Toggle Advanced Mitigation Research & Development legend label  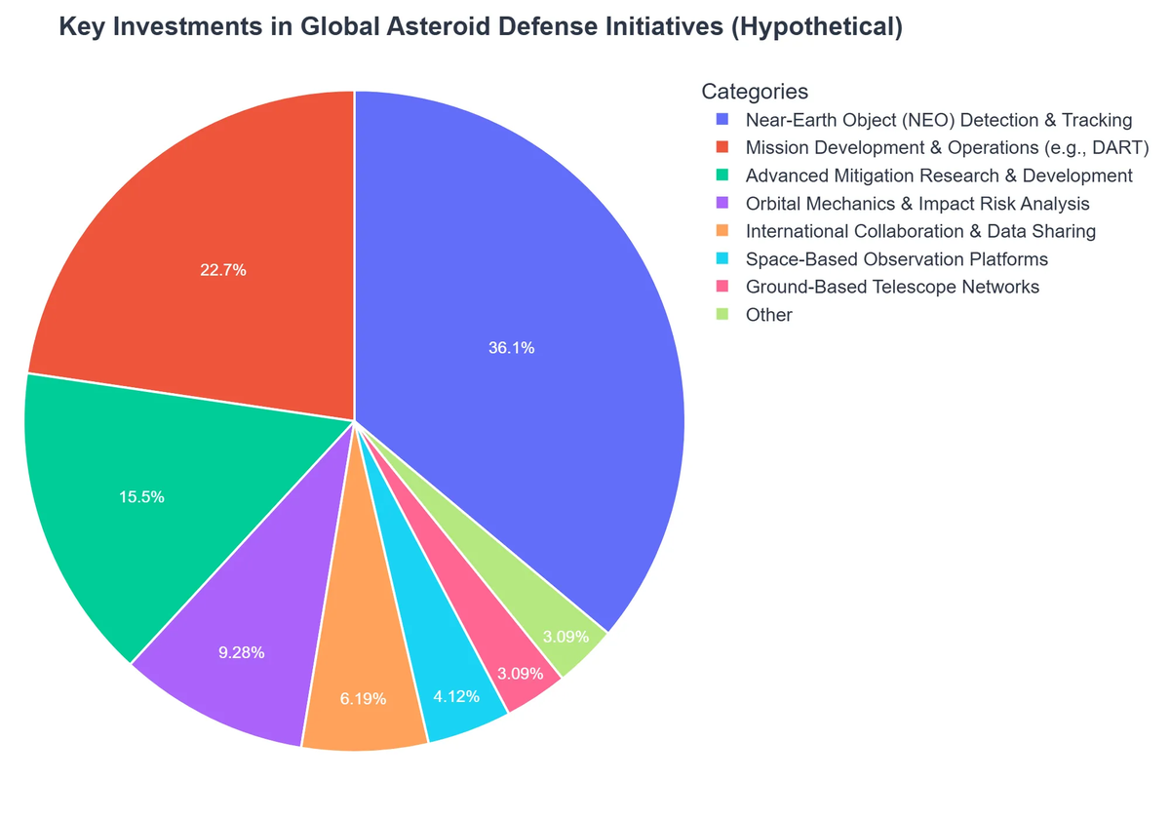[939, 175]
